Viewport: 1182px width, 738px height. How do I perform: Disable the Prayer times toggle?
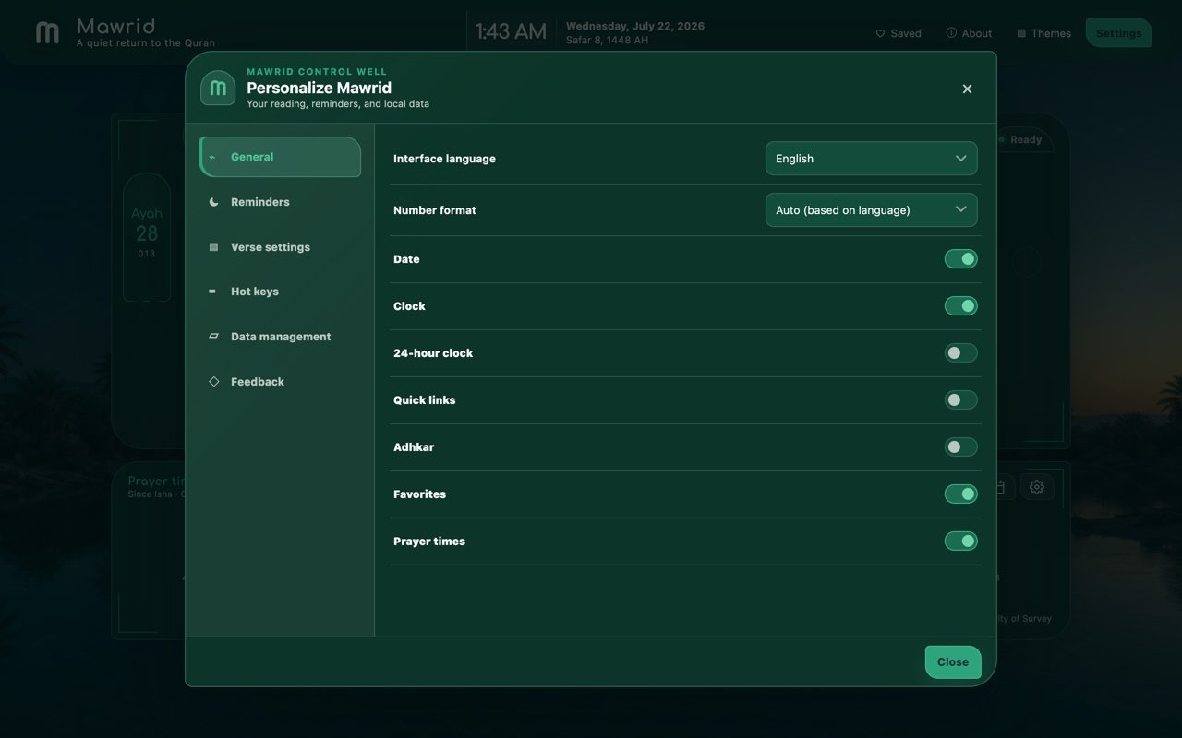(x=960, y=542)
